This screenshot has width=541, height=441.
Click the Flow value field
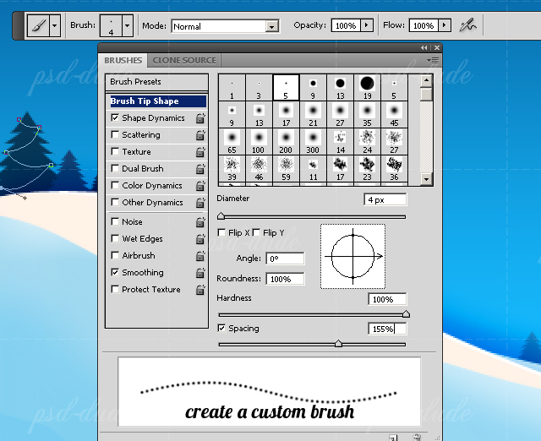coord(424,25)
